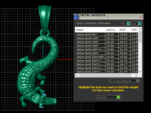Screen dimensions: 151x113
Task: Click the 28.25 grams value for 14KY
Action: click(110, 42)
